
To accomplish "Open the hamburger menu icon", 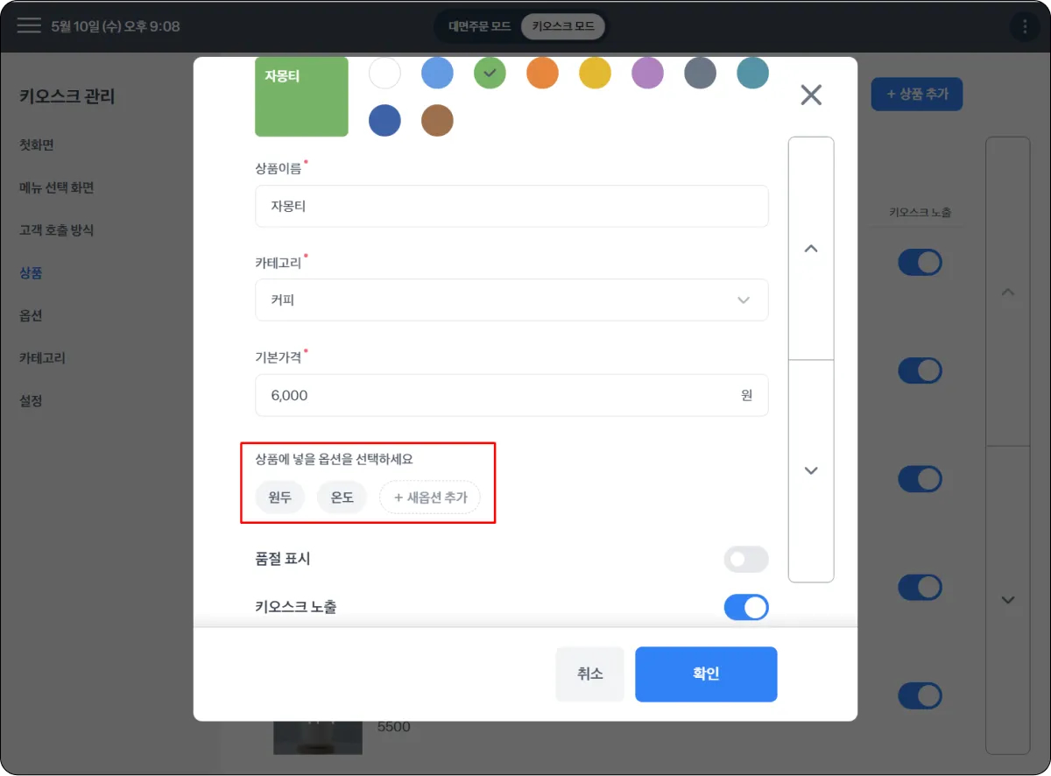I will pyautogui.click(x=29, y=25).
